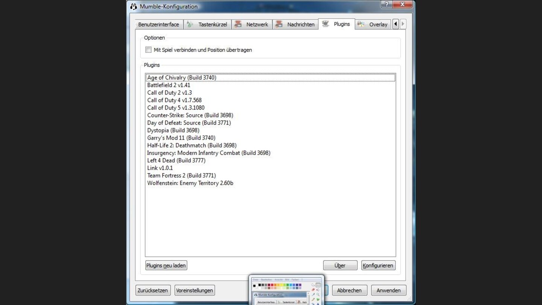Select 'Call of Duty 2 v1.3' in the list
542x305 pixels.
tap(270, 93)
